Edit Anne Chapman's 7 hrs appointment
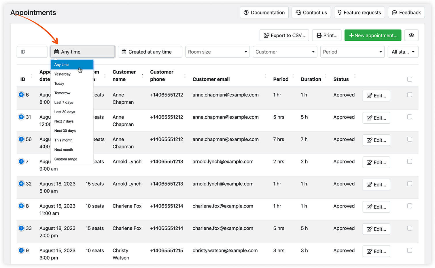 [x=376, y=140]
